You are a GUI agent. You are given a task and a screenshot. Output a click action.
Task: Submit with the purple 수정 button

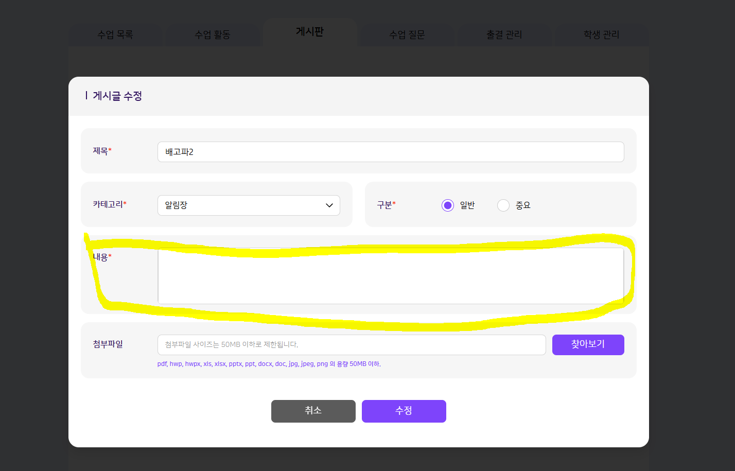pos(404,411)
